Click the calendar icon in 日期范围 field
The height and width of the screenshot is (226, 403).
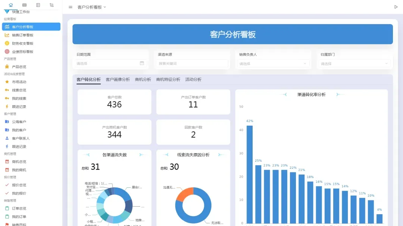coord(142,63)
